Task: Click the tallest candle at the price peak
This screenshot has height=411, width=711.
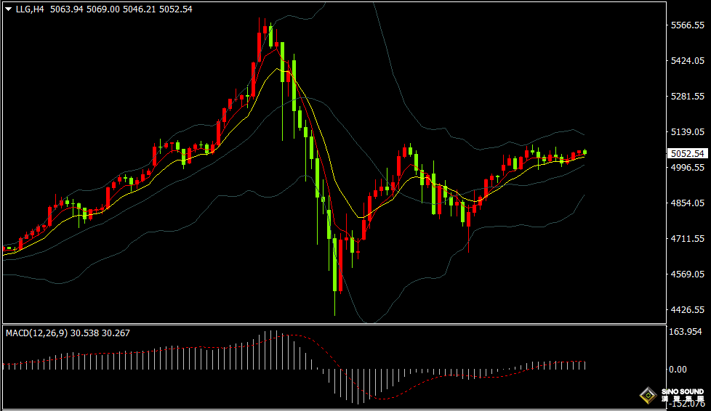Action: click(x=260, y=47)
